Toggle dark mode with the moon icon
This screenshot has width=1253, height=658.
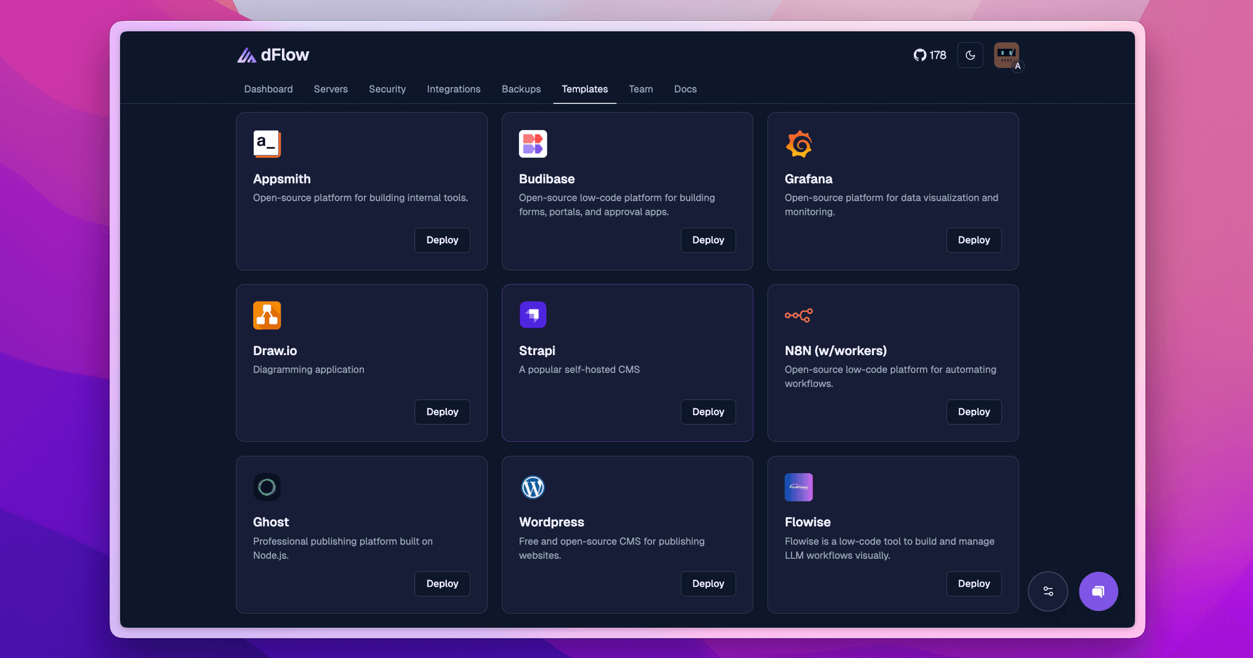point(970,55)
